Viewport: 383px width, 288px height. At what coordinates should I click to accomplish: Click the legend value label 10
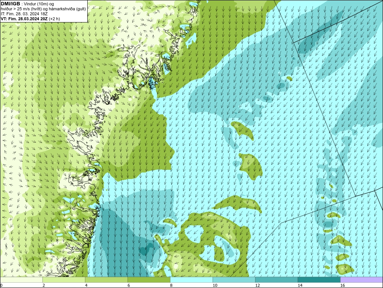[x=215, y=285]
